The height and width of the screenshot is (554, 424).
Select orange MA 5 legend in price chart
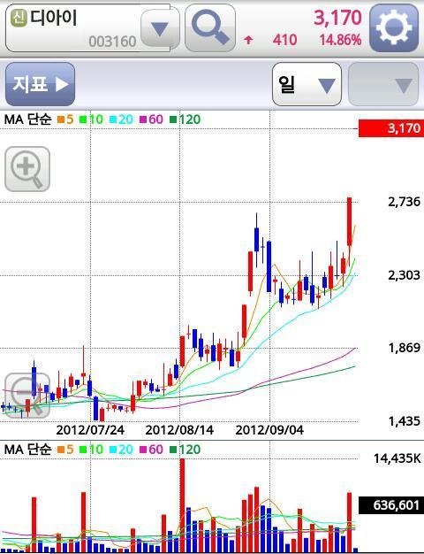click(65, 119)
